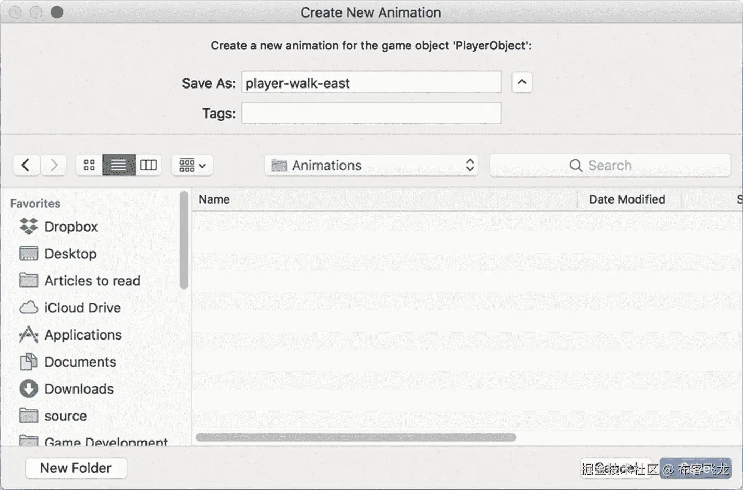Screen dimensions: 743x490
Task: Open the group-by arrangement dropdown
Action: (192, 166)
